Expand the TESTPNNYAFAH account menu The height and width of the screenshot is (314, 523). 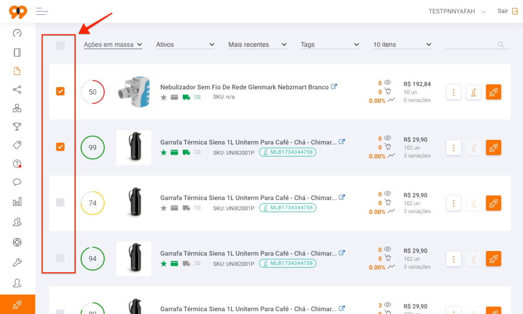click(x=457, y=11)
